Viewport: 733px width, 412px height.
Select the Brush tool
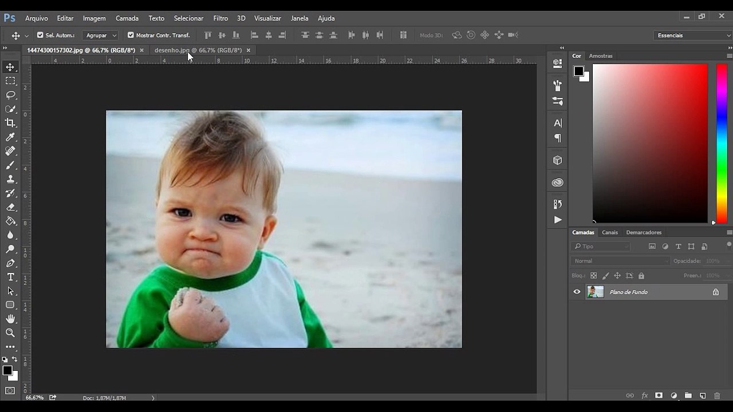(10, 165)
